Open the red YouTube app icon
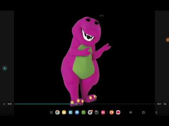The width and height of the screenshot is (169, 126). (x=118, y=112)
